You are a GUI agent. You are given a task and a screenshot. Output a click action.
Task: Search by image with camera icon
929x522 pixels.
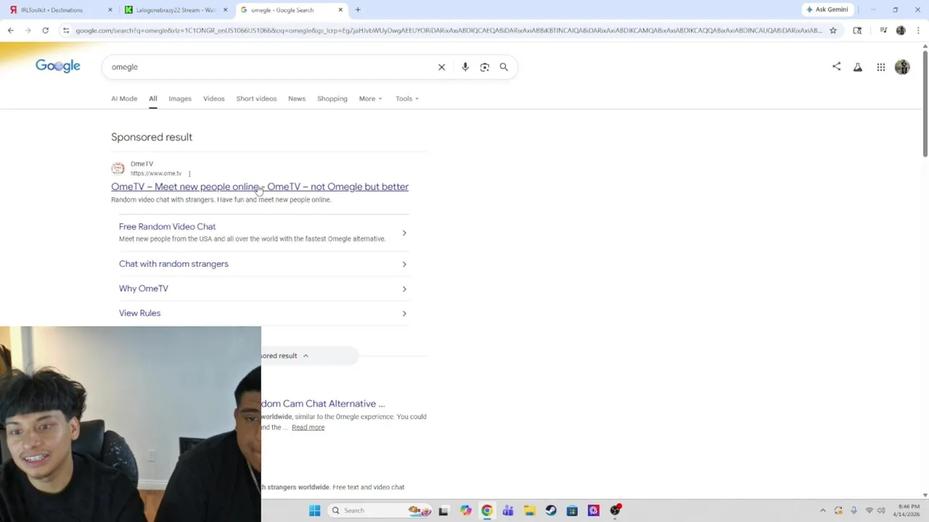pos(485,67)
